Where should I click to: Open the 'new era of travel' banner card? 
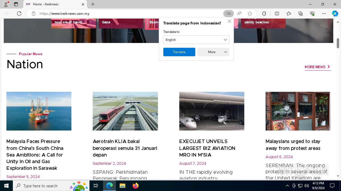coord(74,23)
